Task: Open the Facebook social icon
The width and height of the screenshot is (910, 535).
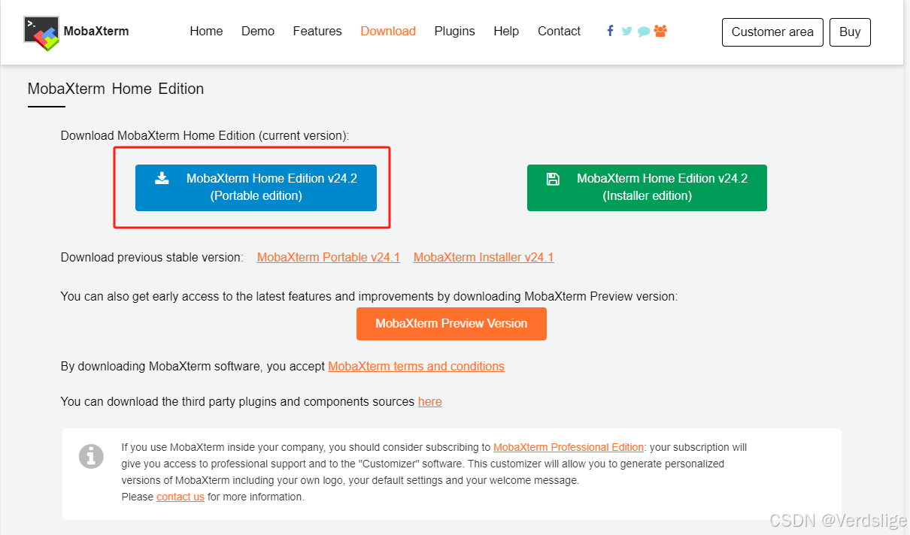Action: pyautogui.click(x=610, y=31)
